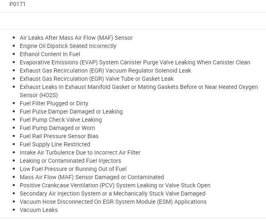266x223 pixels.
Task: Click 'Fuel Filter Plugged or Dirty'
Action: click(x=54, y=103)
